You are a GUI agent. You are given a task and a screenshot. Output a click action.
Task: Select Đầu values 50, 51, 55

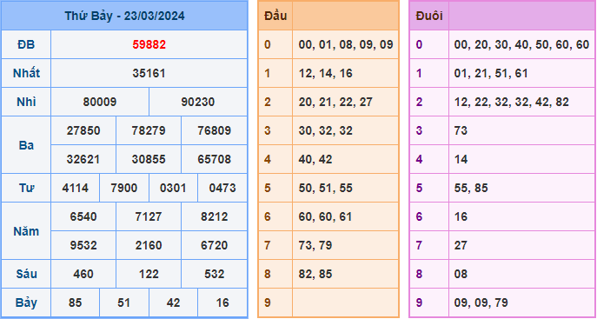click(326, 188)
